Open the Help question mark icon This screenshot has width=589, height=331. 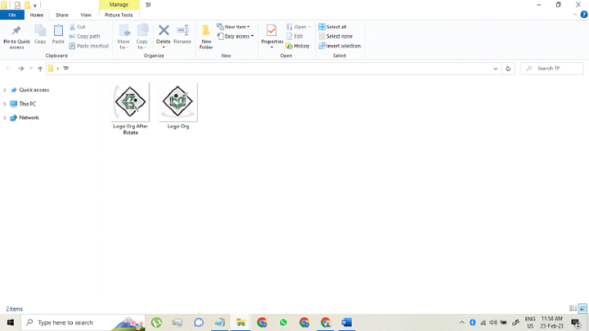pos(584,15)
